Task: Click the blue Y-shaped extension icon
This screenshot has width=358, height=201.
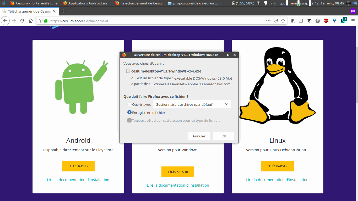Action: pyautogui.click(x=334, y=21)
